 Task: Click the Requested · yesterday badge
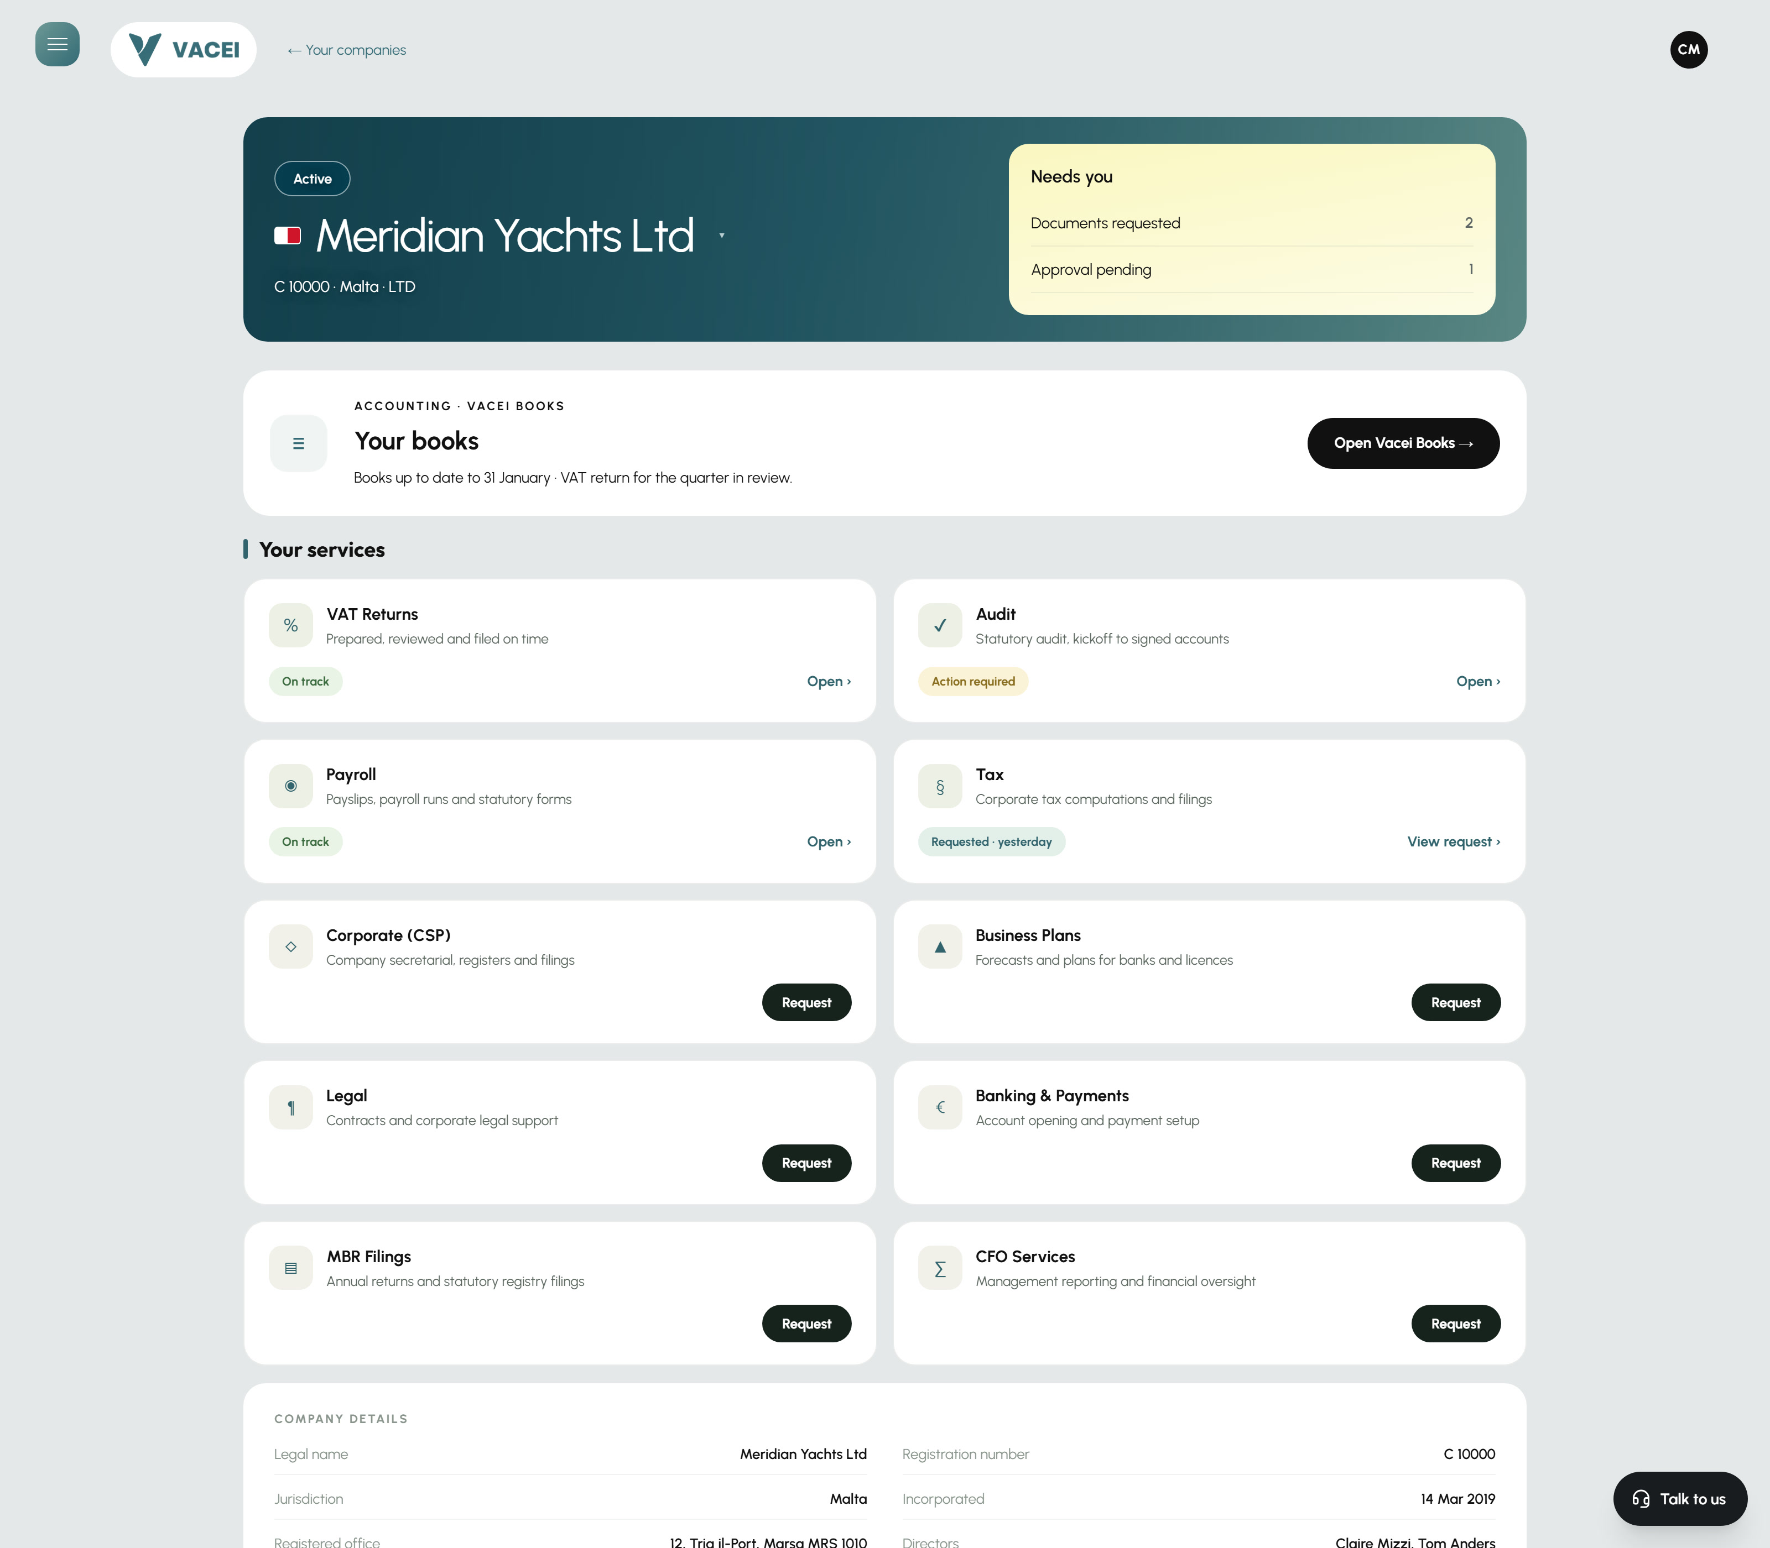[x=991, y=842]
